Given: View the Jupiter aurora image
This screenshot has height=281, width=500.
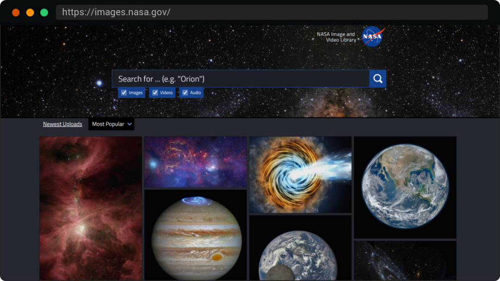Looking at the screenshot, I should 195,235.
